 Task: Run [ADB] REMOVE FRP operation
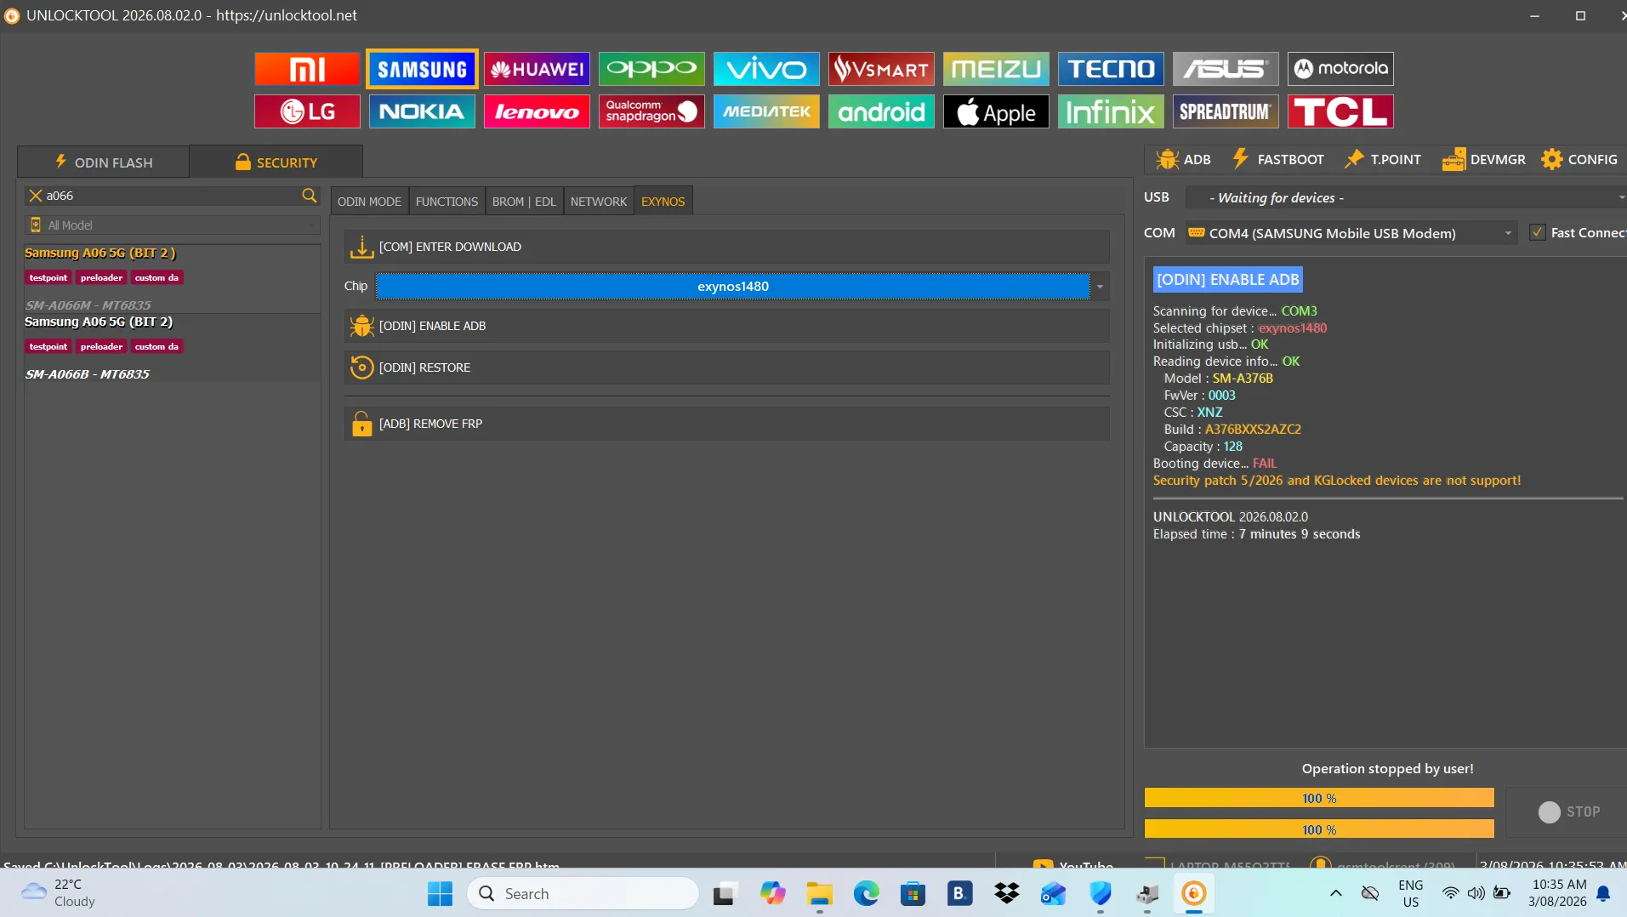(x=726, y=424)
